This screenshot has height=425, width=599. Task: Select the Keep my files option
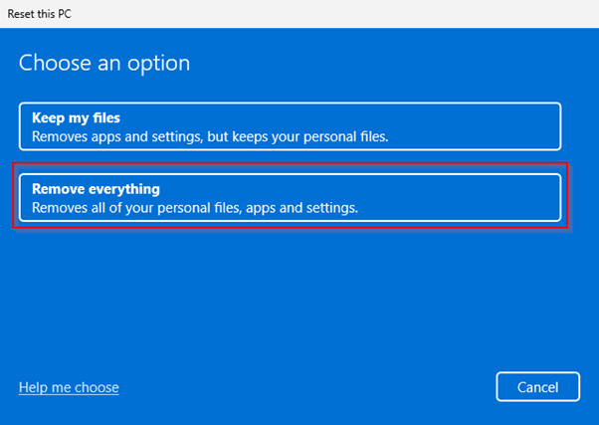tap(290, 125)
